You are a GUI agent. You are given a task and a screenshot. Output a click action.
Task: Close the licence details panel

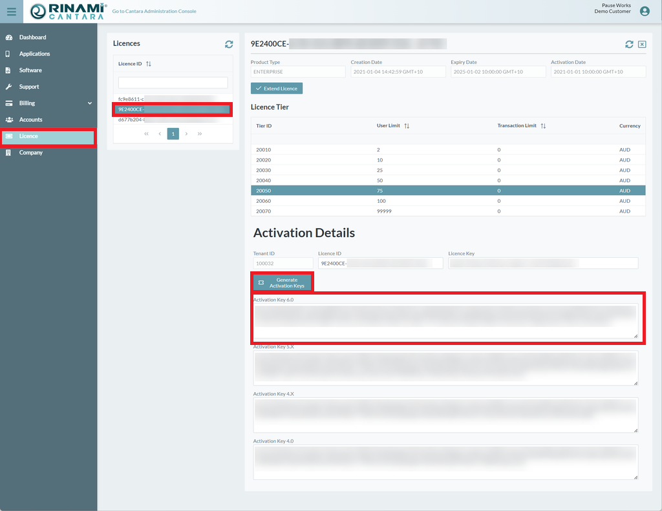pyautogui.click(x=642, y=44)
